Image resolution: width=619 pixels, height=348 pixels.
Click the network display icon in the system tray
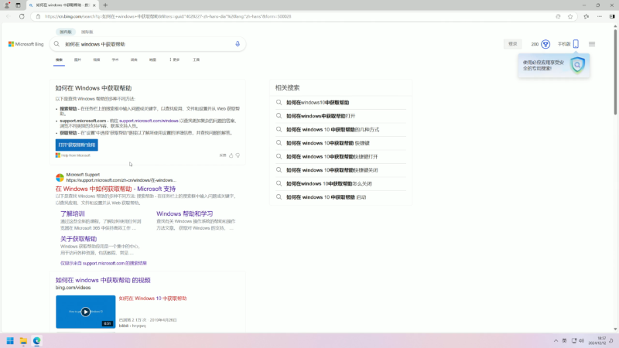tap(574, 341)
